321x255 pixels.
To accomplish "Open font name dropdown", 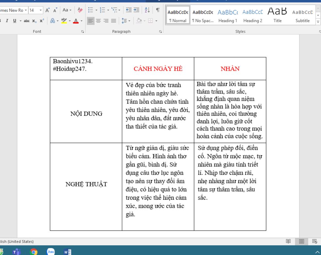I will 26,10.
